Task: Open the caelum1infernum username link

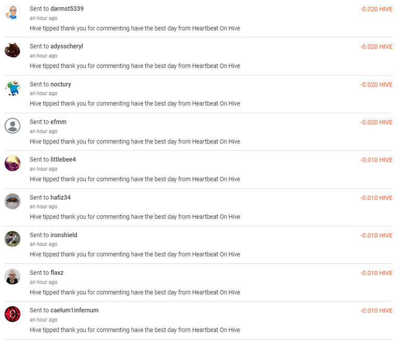Action: (x=74, y=310)
